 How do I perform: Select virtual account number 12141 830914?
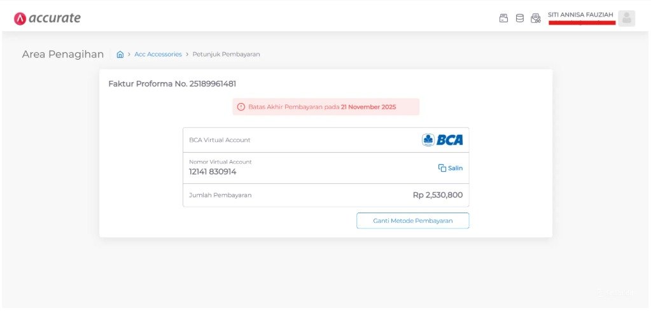(213, 172)
